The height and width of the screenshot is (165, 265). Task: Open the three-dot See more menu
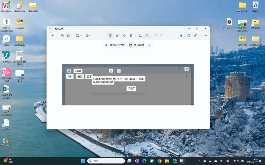tap(205, 36)
